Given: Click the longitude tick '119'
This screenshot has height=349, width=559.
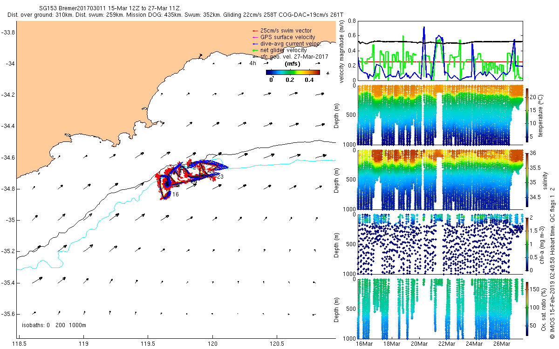Looking at the screenshot, I should click(x=83, y=344).
